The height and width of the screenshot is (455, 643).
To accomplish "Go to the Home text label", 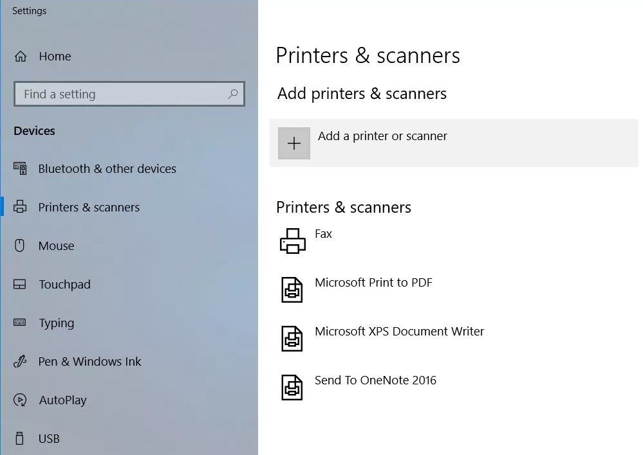I will click(55, 57).
